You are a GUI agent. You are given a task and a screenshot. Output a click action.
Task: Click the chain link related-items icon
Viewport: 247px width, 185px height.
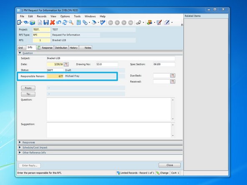tap(138, 22)
